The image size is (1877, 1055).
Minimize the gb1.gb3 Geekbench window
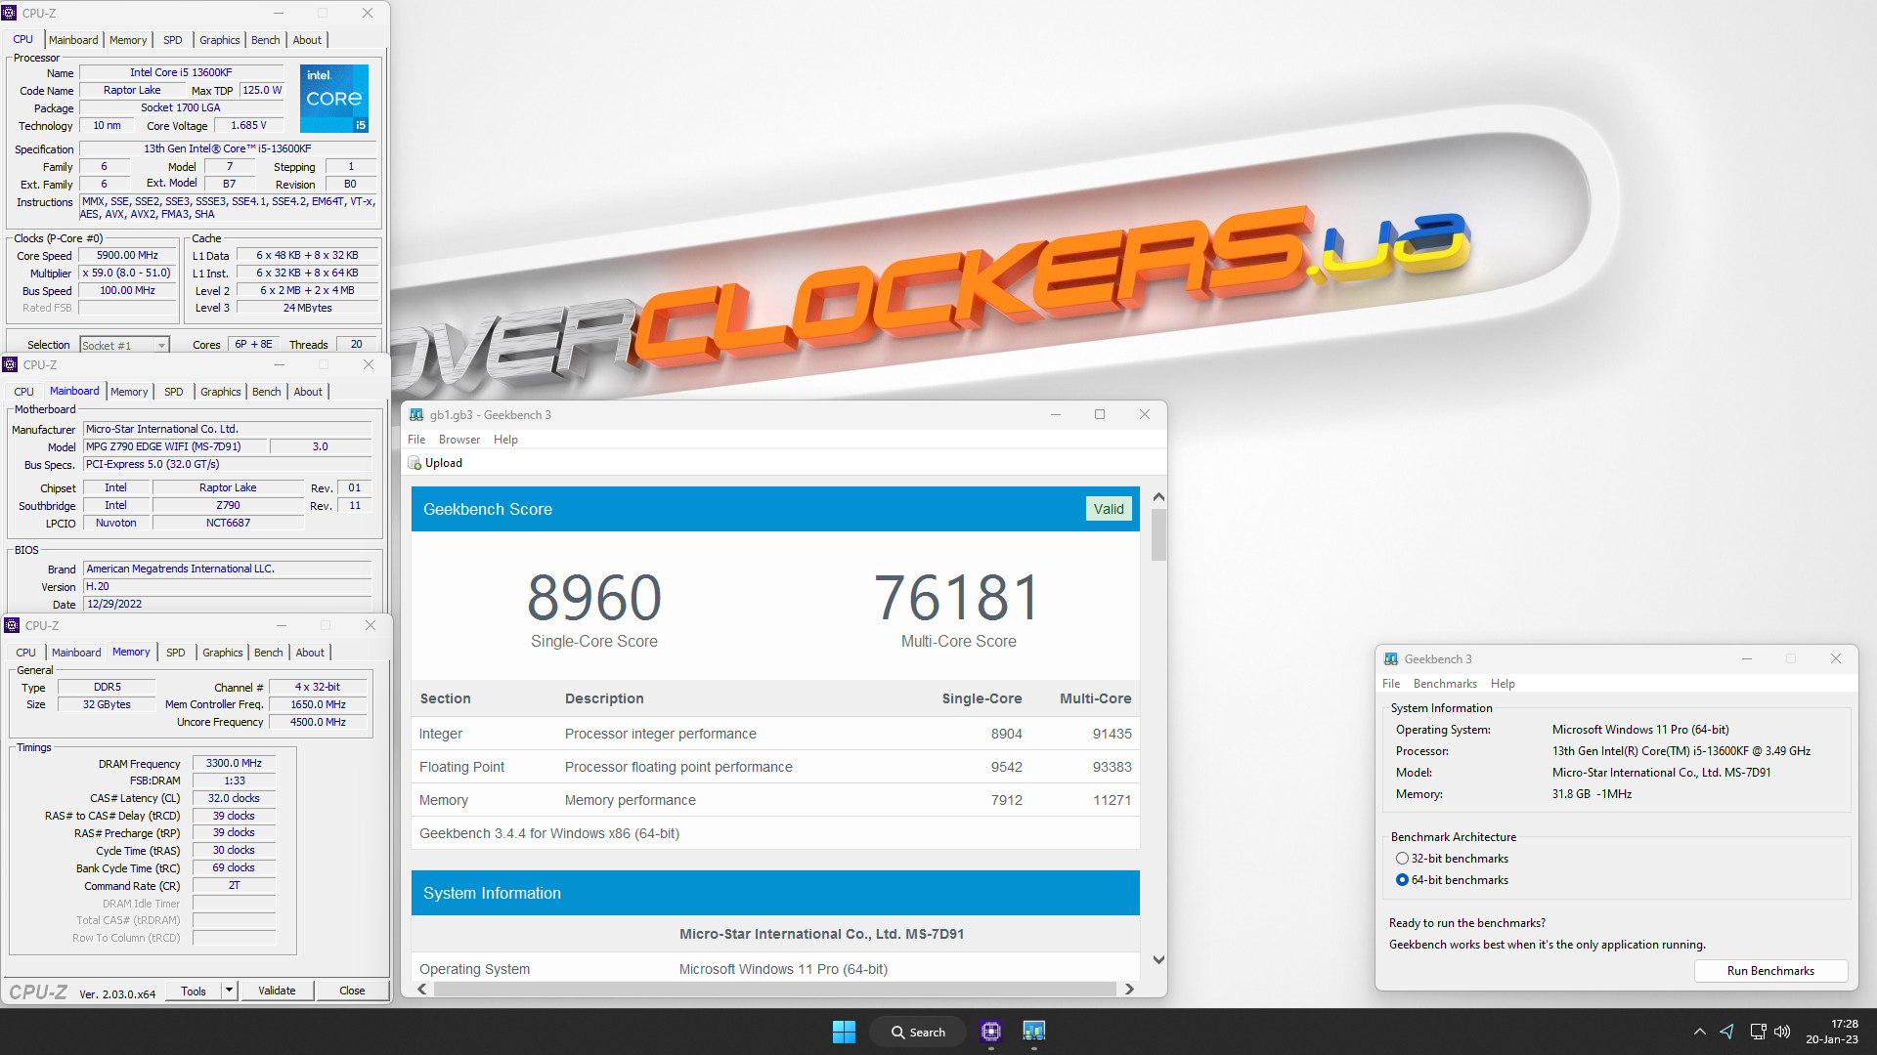pos(1056,414)
